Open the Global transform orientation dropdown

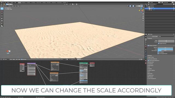tap(66, 4)
